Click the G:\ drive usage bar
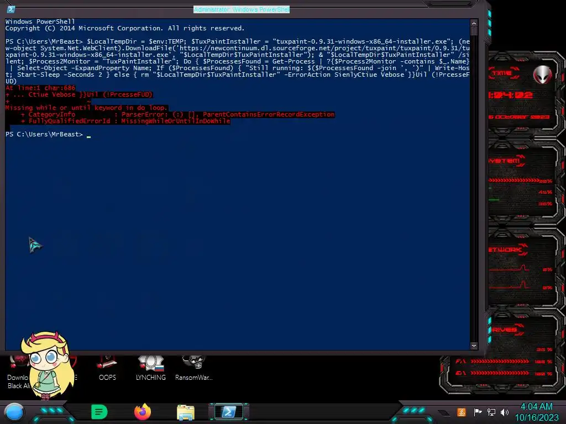The width and height of the screenshot is (566, 424). (500, 373)
